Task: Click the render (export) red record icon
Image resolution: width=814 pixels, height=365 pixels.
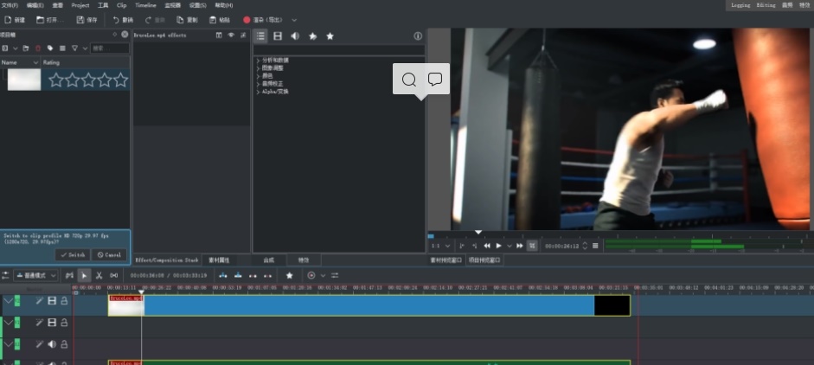Action: click(247, 19)
